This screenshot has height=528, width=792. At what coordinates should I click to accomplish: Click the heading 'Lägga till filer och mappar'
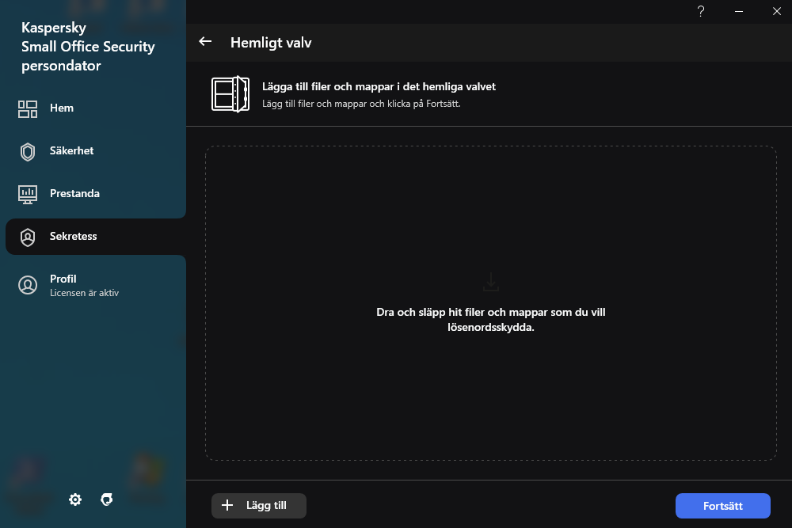click(379, 86)
